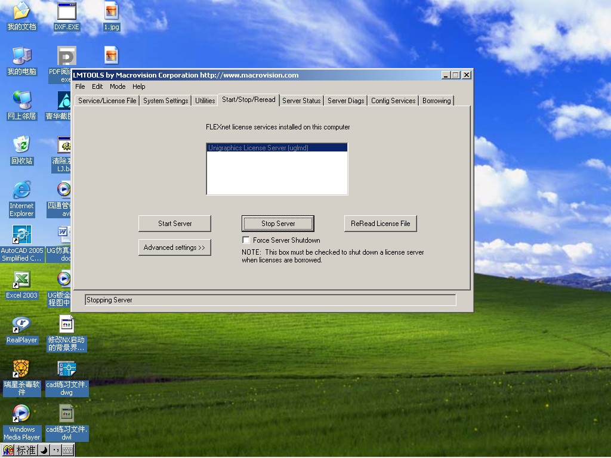Select the unlabeled image file icon below 1.jpg
Screen dimensions: 611x458
tap(112, 55)
